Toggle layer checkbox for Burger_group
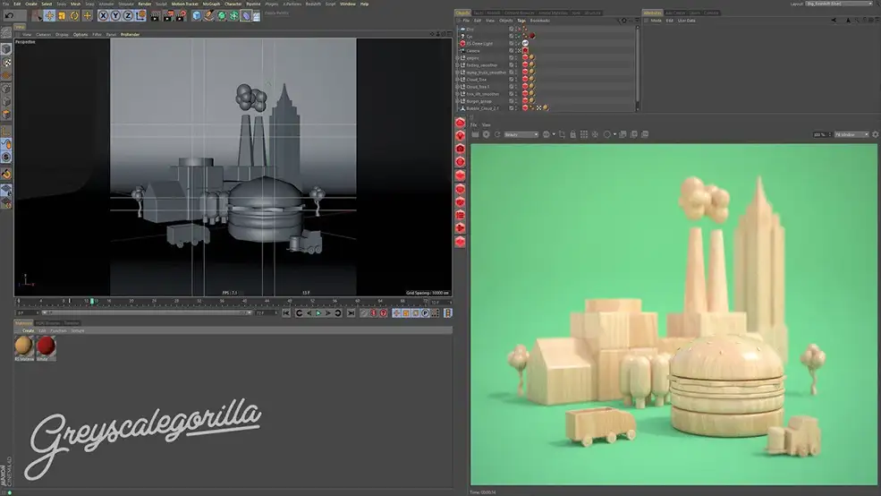The width and height of the screenshot is (881, 496). pos(512,101)
